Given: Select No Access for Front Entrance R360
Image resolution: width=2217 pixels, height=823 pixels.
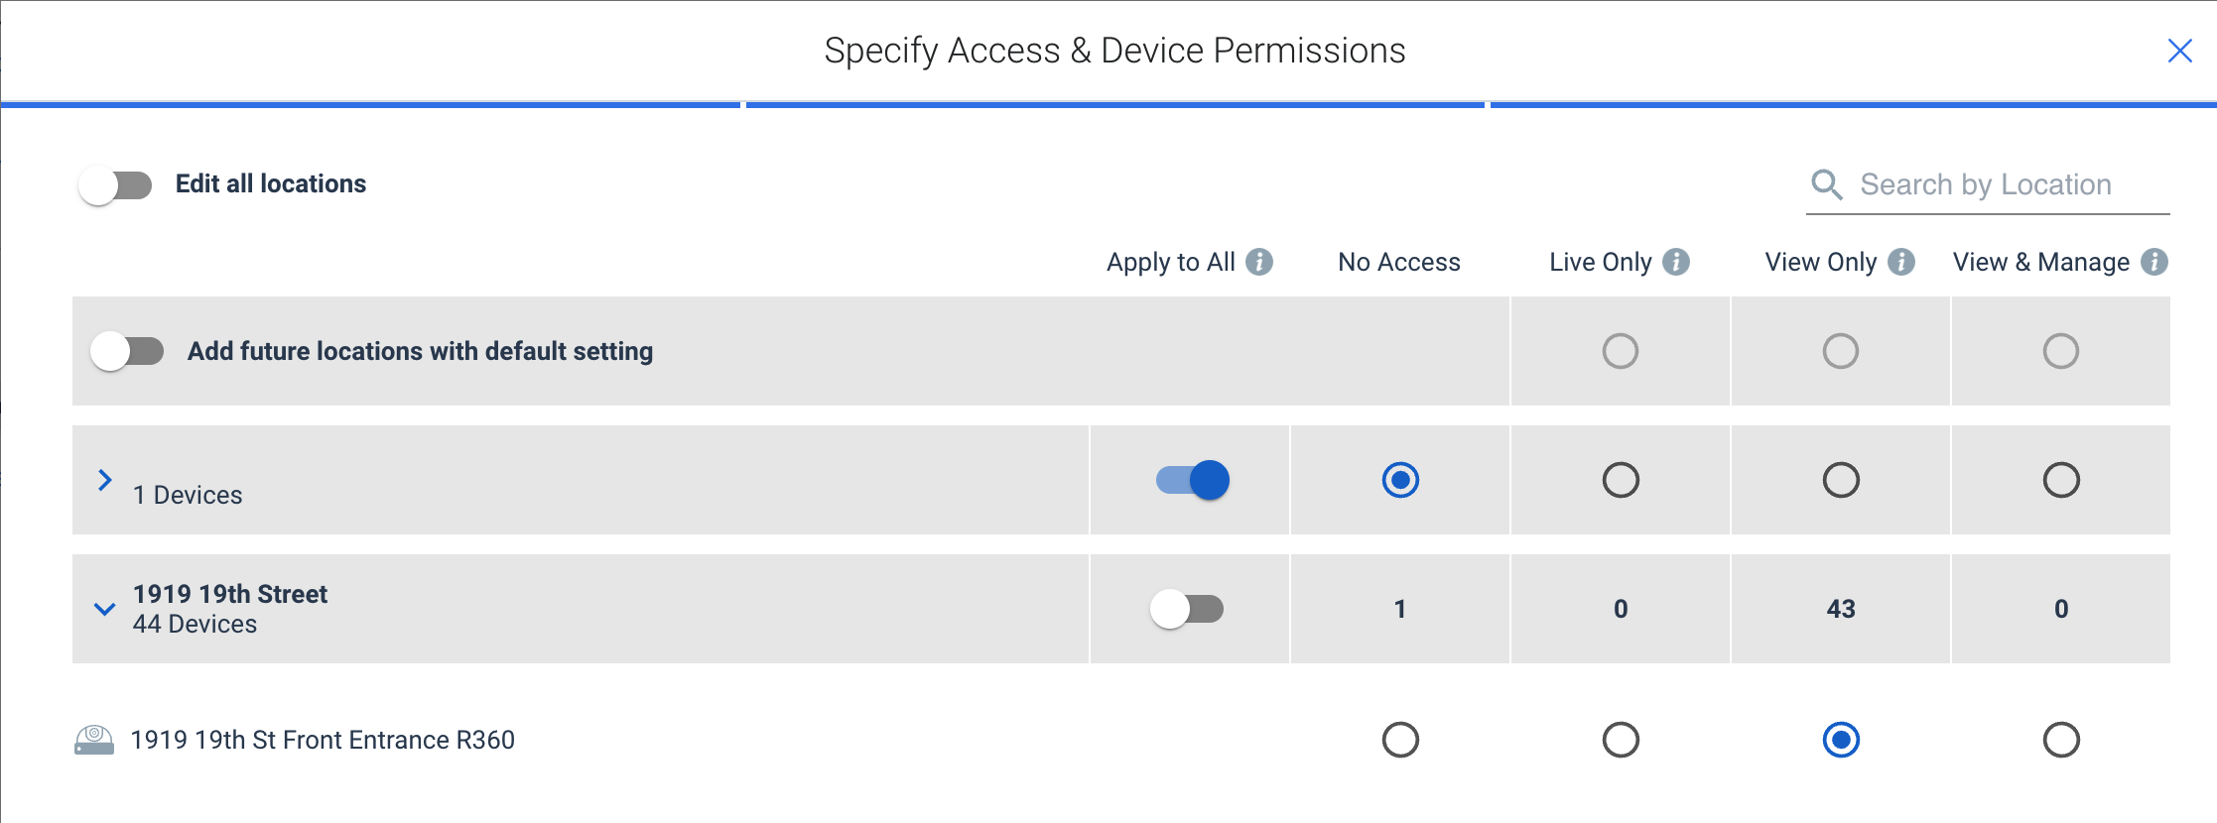Looking at the screenshot, I should coord(1400,740).
